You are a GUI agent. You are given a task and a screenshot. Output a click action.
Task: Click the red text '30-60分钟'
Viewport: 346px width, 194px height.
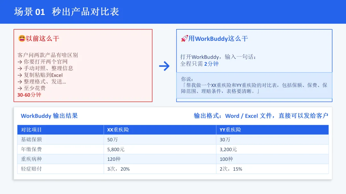point(29,95)
